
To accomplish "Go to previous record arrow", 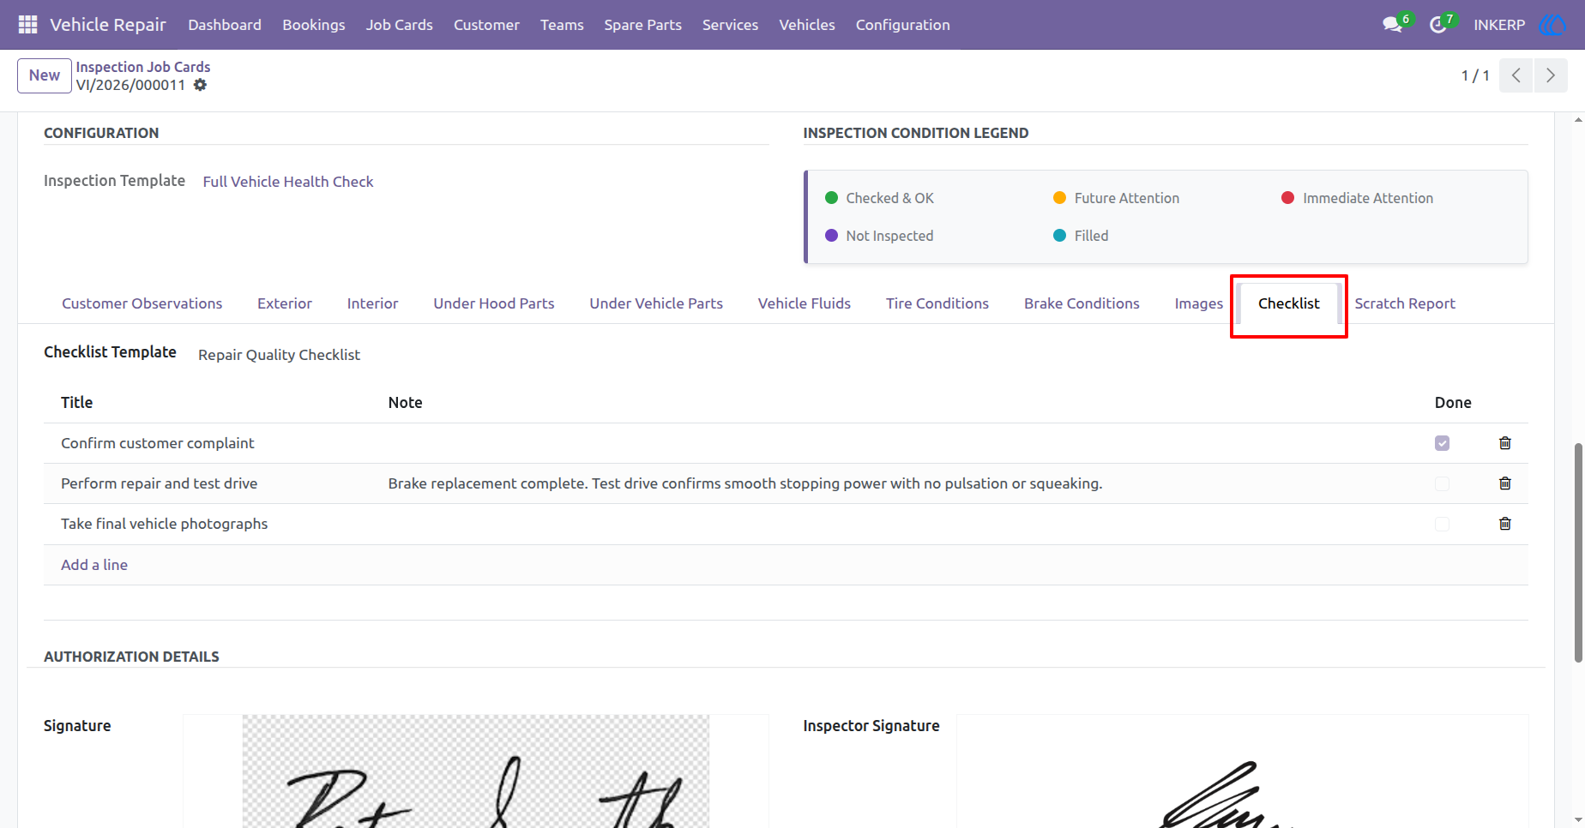I will point(1516,75).
